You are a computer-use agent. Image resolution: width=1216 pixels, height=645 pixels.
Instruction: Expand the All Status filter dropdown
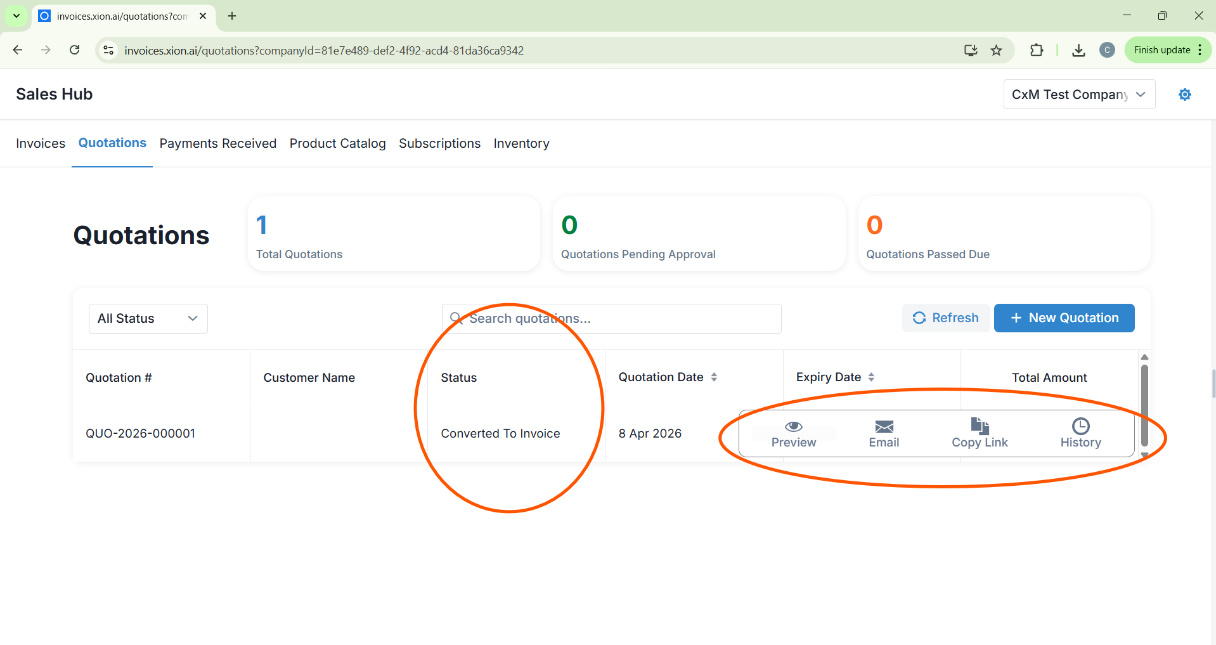coord(148,318)
